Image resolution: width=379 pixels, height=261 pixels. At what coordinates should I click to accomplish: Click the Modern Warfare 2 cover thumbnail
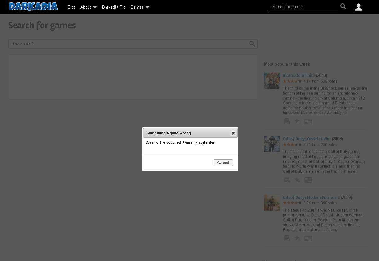click(x=272, y=202)
